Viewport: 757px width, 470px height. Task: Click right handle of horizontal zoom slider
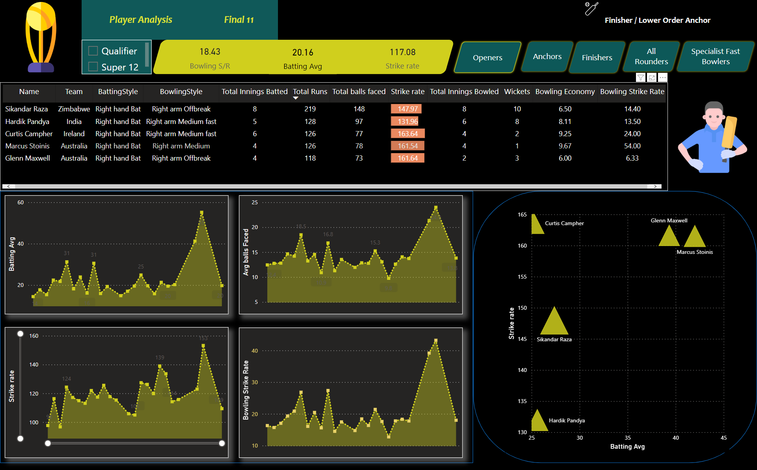(222, 443)
